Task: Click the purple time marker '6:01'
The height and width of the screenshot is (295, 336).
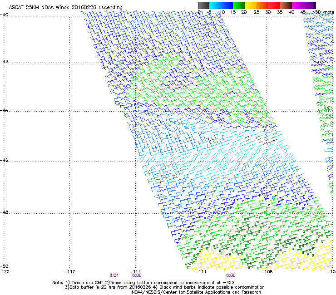Action: click(x=114, y=275)
